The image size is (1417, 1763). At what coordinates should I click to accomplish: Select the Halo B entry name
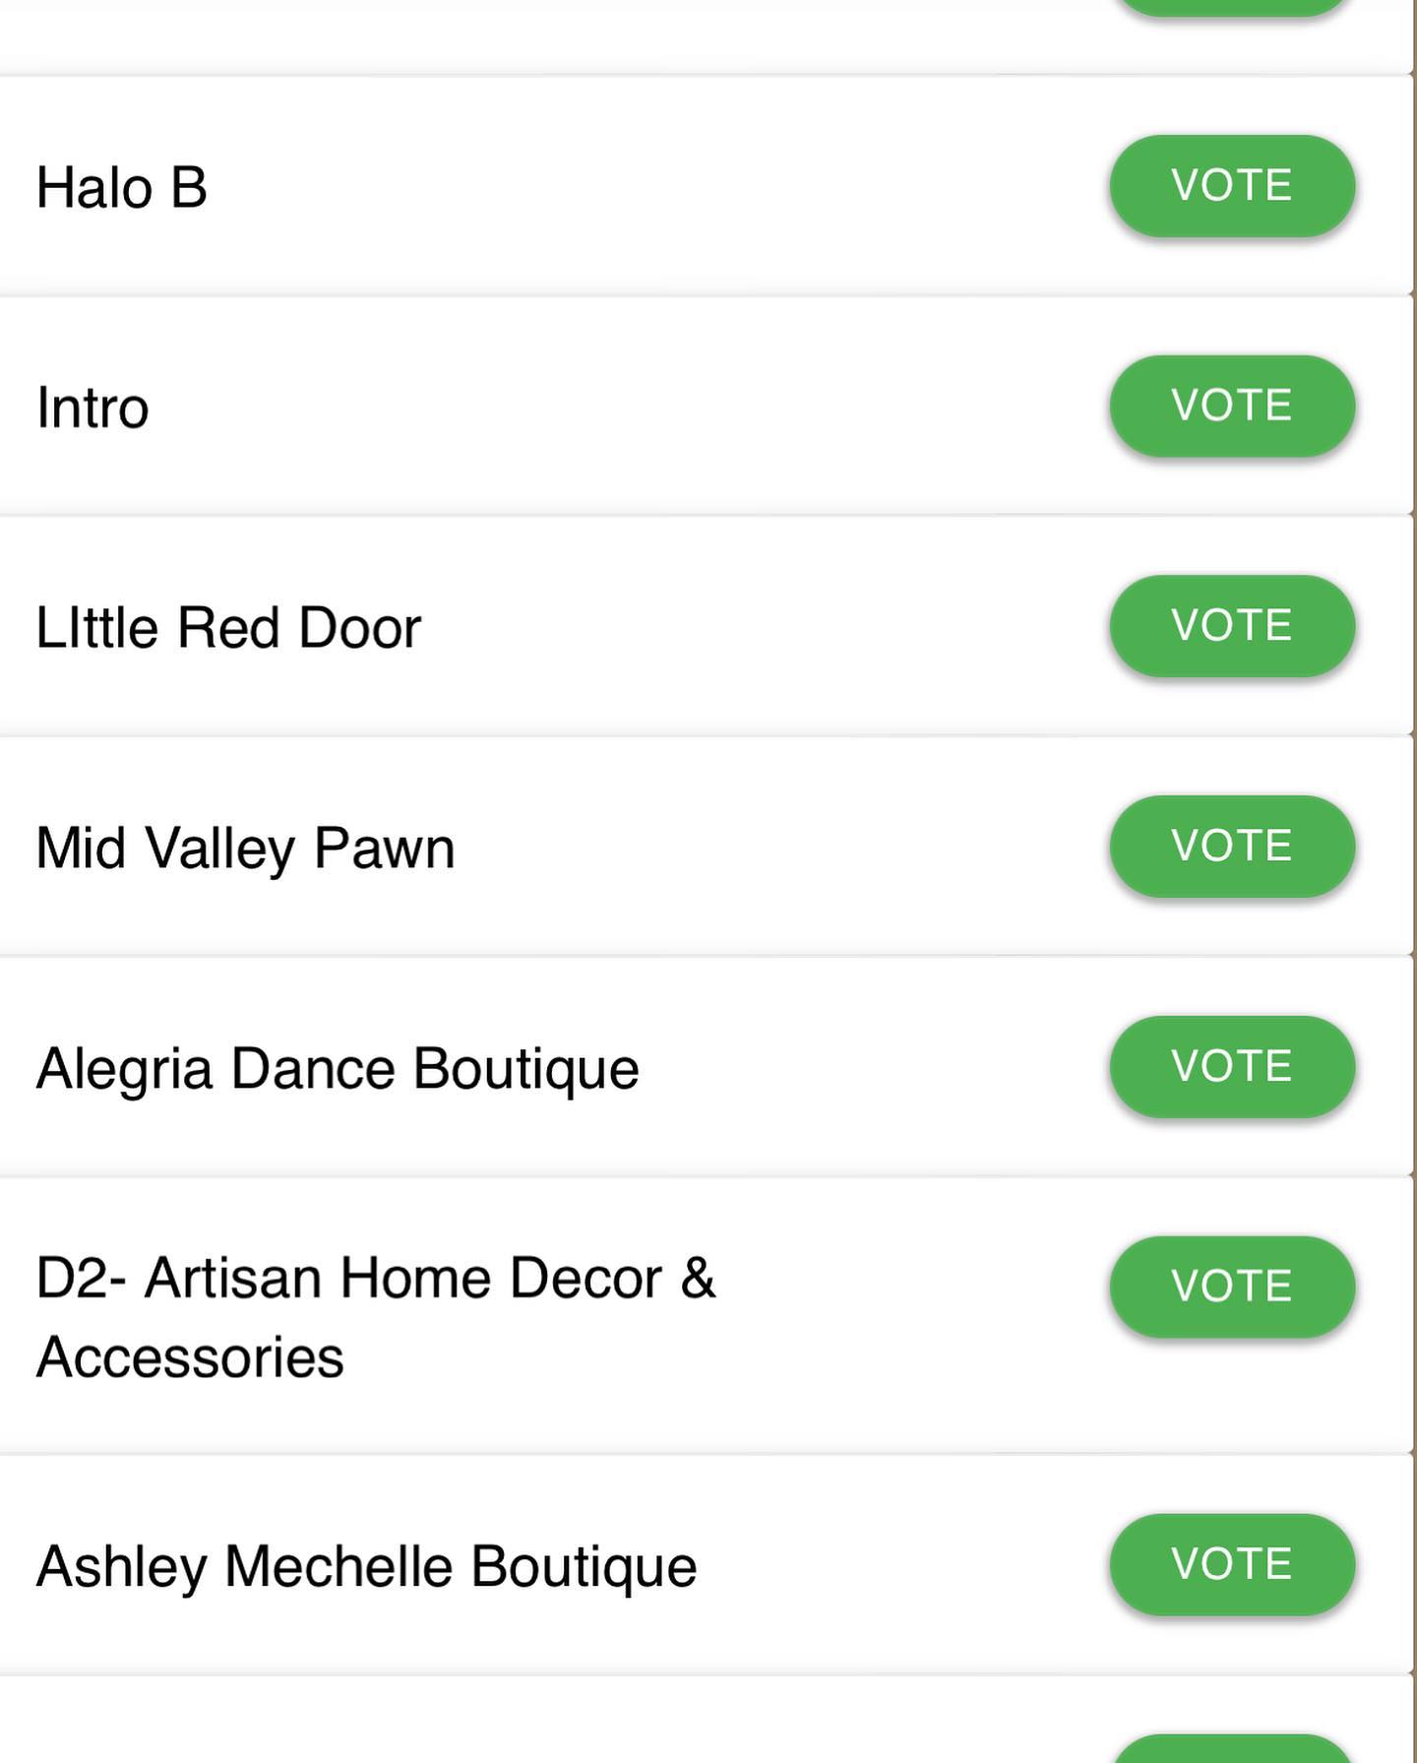pos(121,187)
